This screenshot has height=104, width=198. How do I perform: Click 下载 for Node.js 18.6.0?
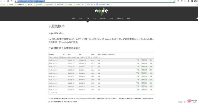pyautogui.click(x=138, y=63)
